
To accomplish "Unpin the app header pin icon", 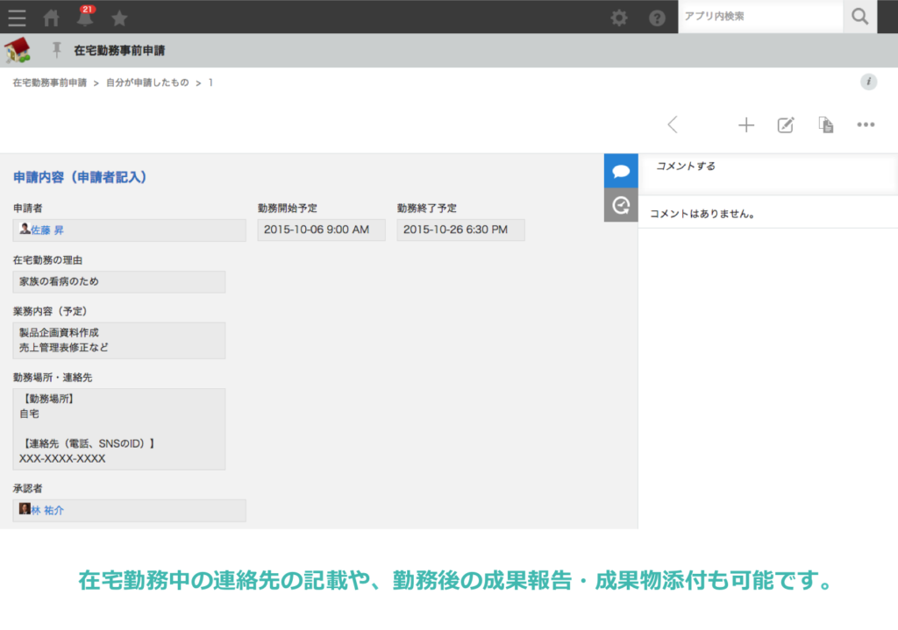I will [x=54, y=51].
